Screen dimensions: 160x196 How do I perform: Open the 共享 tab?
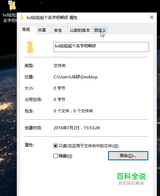(x=44, y=30)
